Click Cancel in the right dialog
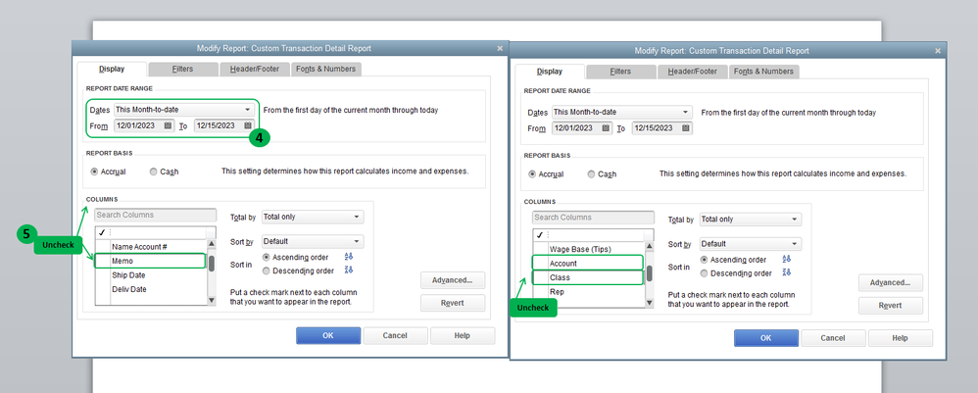Screen dimensions: 978x393 (x=833, y=338)
